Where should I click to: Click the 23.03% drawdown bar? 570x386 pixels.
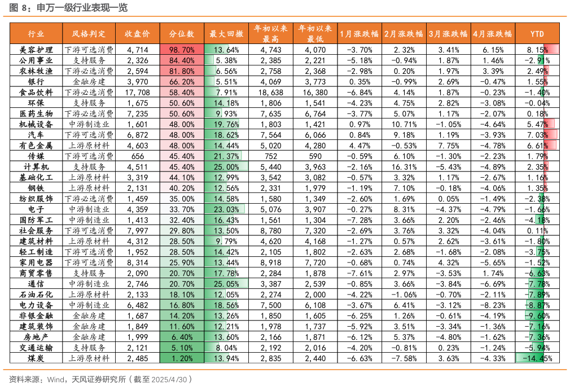(225, 209)
